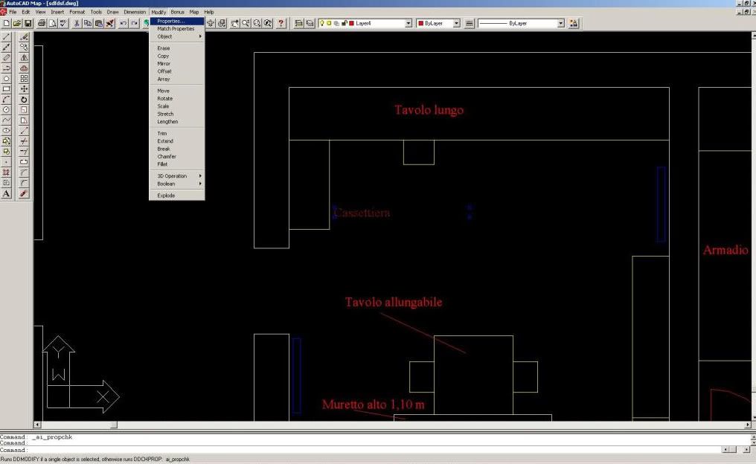Create a new drawing via toolbar
Image resolution: width=756 pixels, height=464 pixels.
coord(6,23)
